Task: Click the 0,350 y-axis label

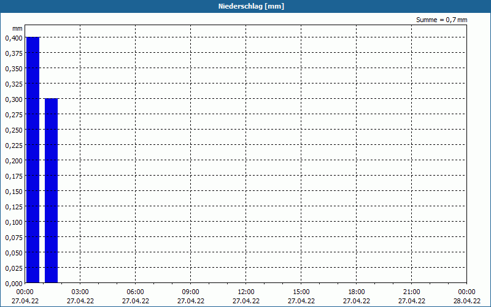Action: click(14, 69)
